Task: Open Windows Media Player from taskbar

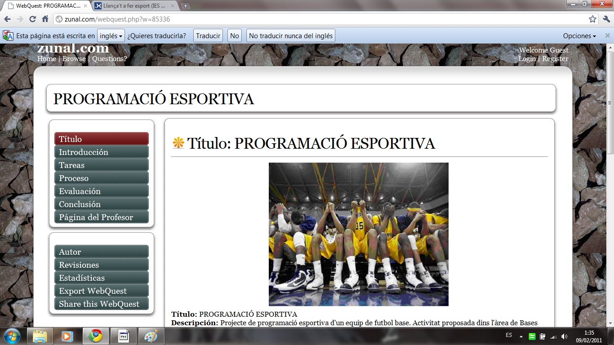Action: tap(67, 336)
